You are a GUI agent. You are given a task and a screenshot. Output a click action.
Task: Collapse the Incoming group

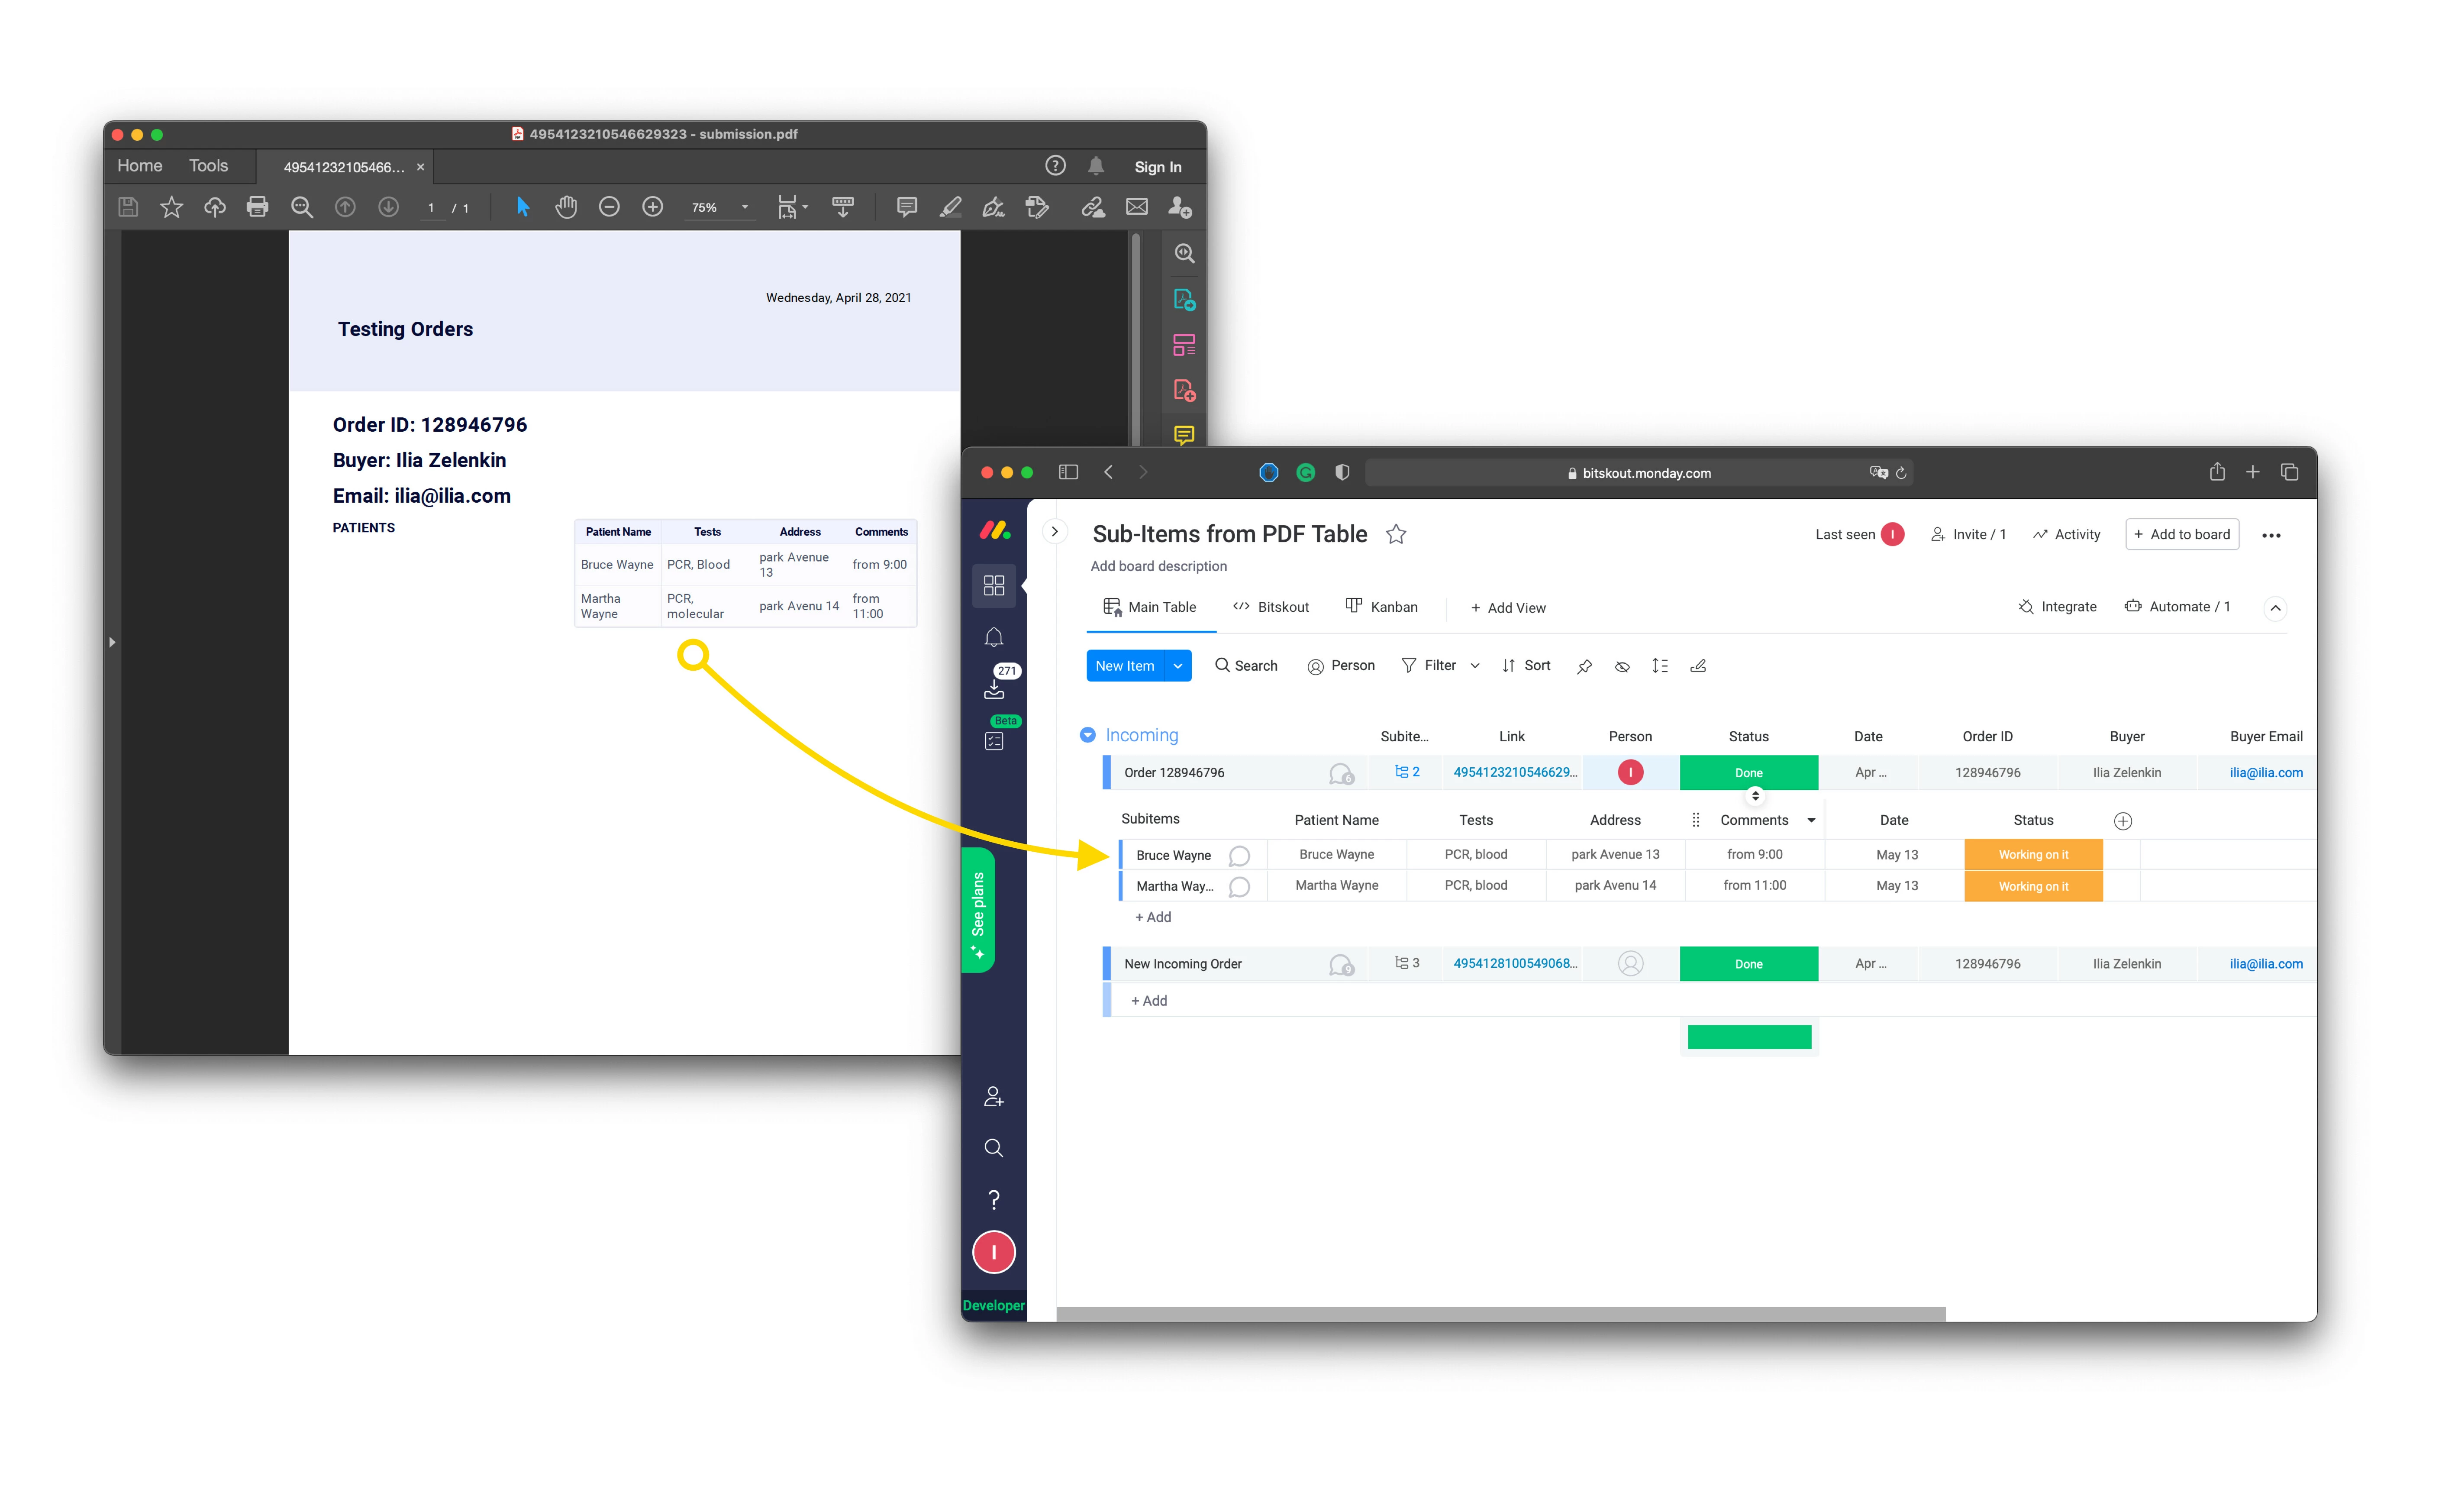pos(1087,735)
